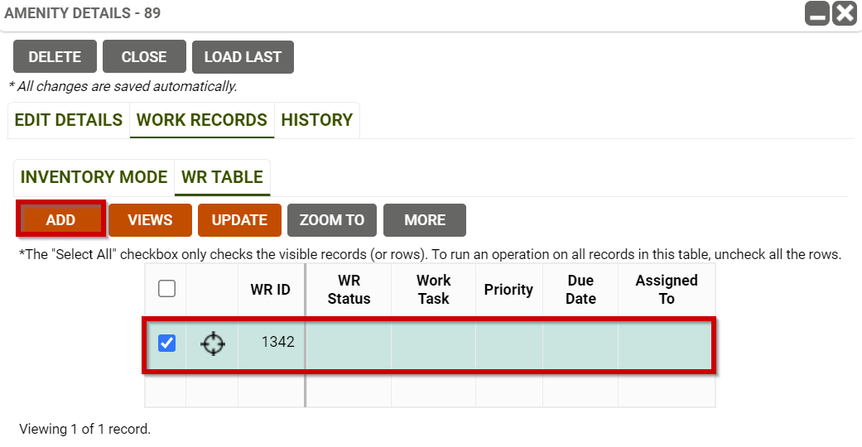Screen dimensions: 862x447
Task: Expand the MORE actions menu
Action: coord(425,220)
